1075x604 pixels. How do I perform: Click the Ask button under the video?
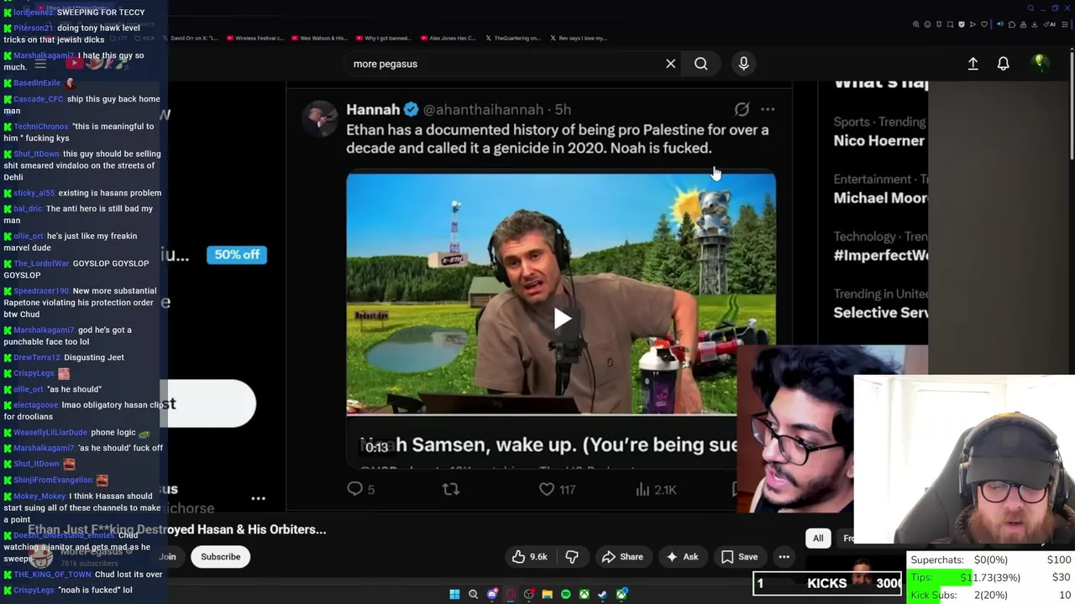pyautogui.click(x=682, y=556)
